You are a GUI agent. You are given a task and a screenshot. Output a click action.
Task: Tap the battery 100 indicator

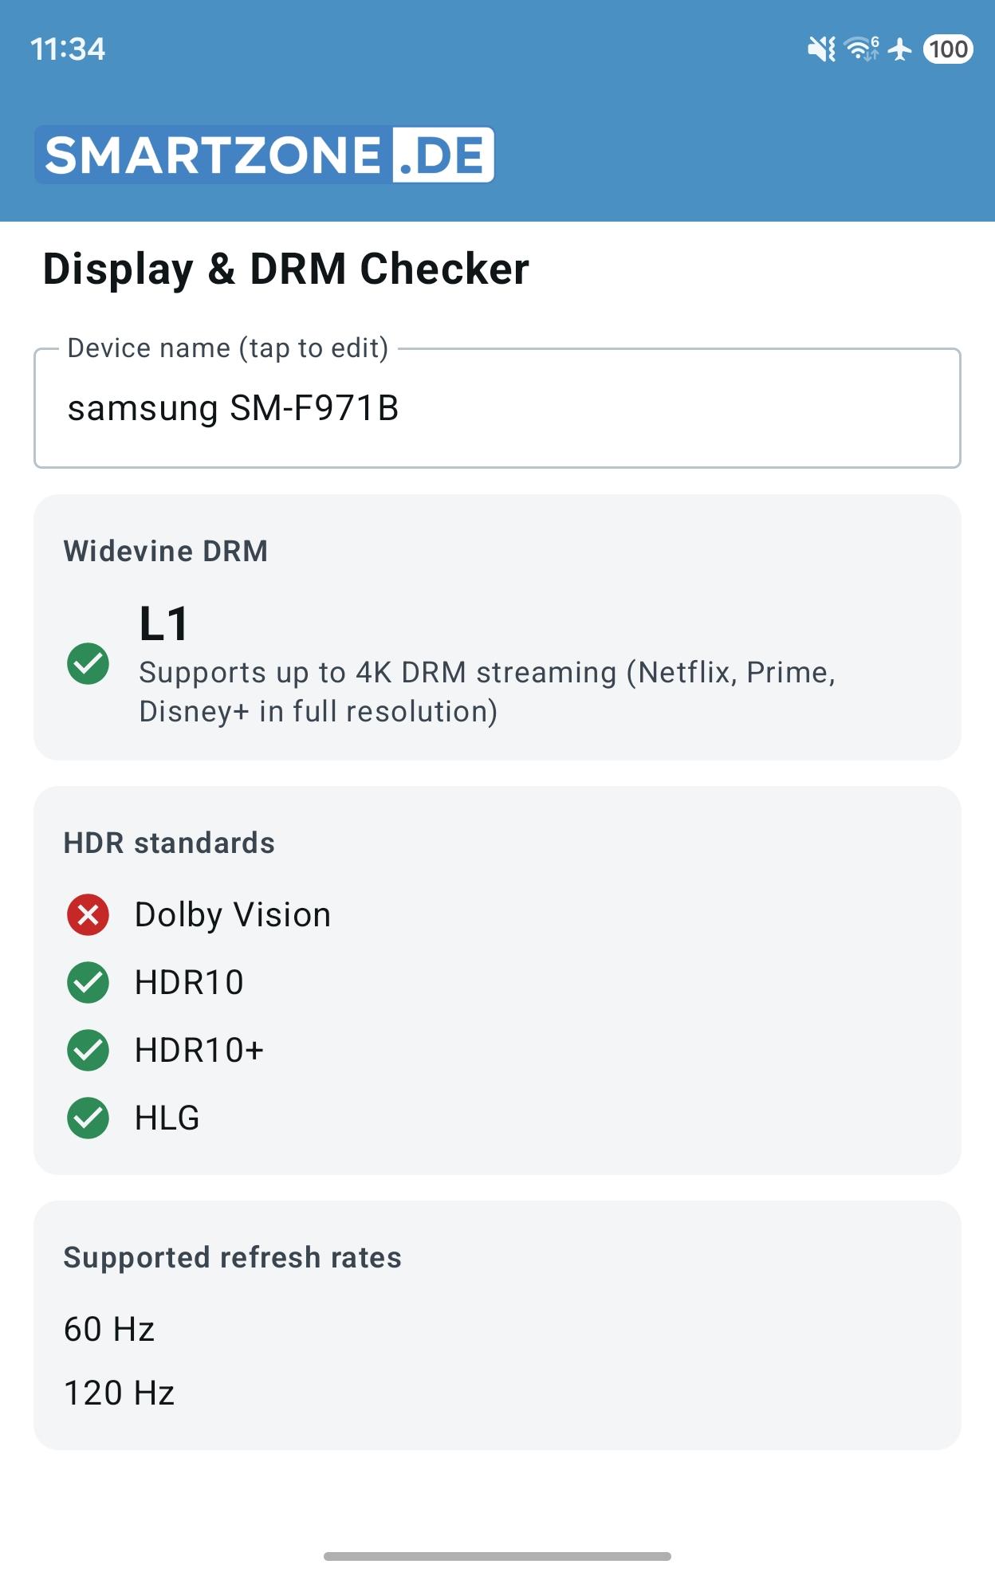(948, 49)
